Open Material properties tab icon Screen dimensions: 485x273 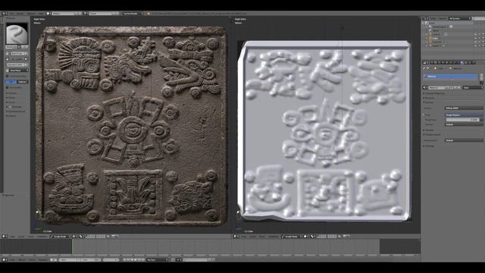click(462, 62)
